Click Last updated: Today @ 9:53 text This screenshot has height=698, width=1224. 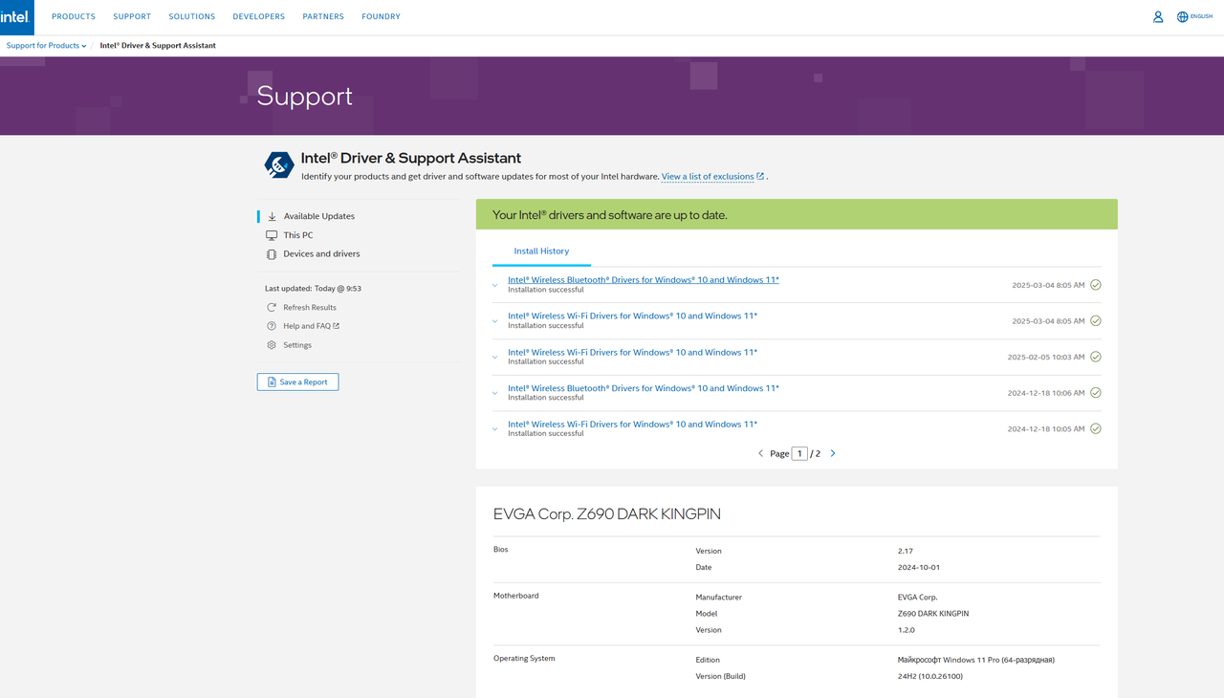click(313, 288)
